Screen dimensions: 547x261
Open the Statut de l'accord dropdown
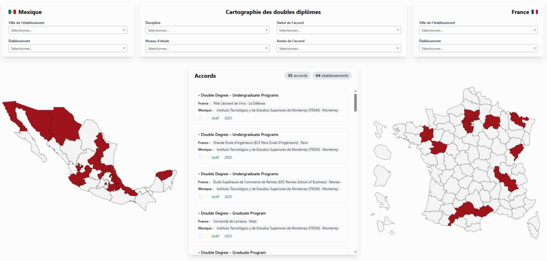pyautogui.click(x=339, y=30)
